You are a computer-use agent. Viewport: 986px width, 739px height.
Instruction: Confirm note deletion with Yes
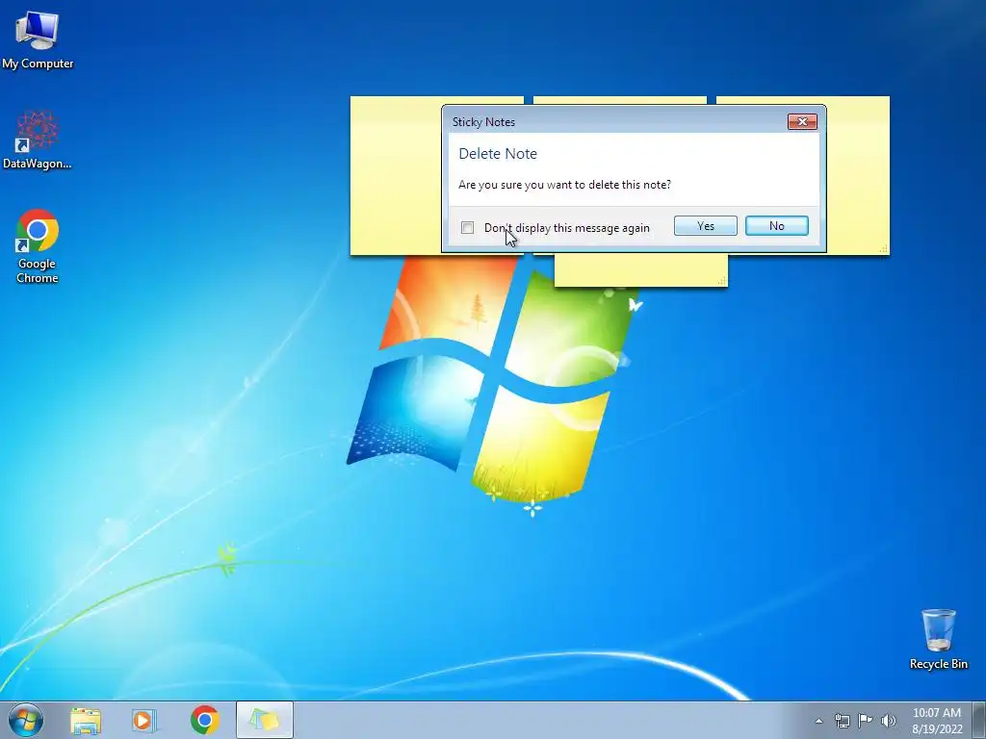(706, 225)
